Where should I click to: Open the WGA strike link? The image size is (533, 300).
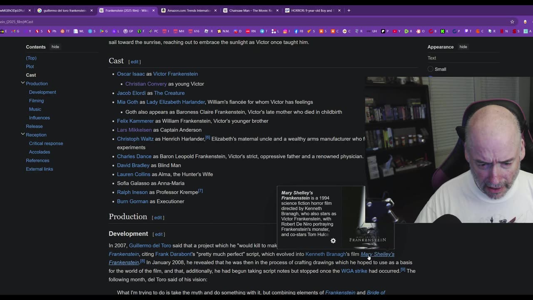(354, 271)
